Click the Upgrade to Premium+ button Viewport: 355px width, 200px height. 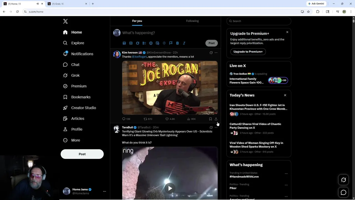(x=248, y=52)
